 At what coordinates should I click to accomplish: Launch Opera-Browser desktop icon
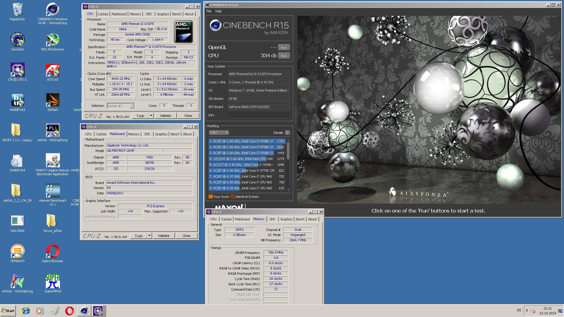52,254
